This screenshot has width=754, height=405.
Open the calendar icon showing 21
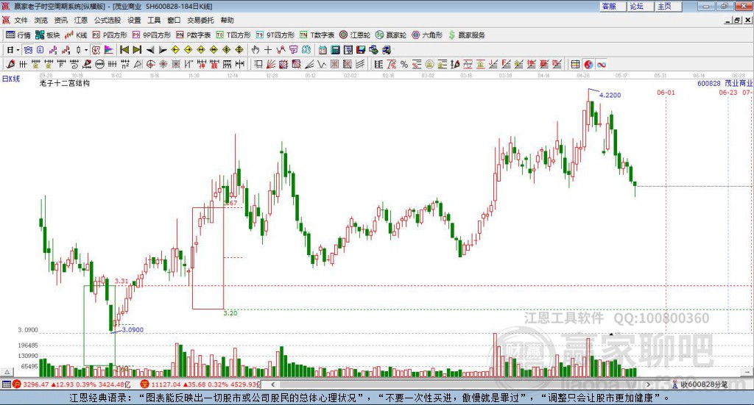coord(323,50)
